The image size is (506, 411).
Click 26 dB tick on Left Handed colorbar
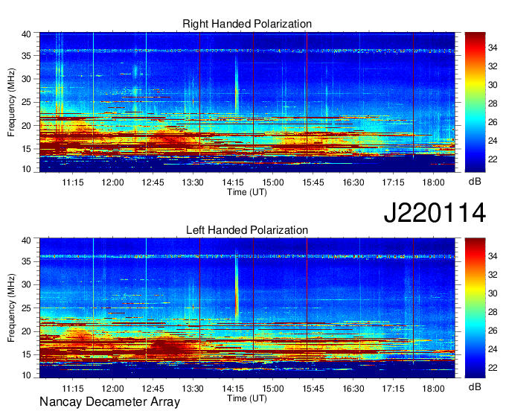point(493,331)
